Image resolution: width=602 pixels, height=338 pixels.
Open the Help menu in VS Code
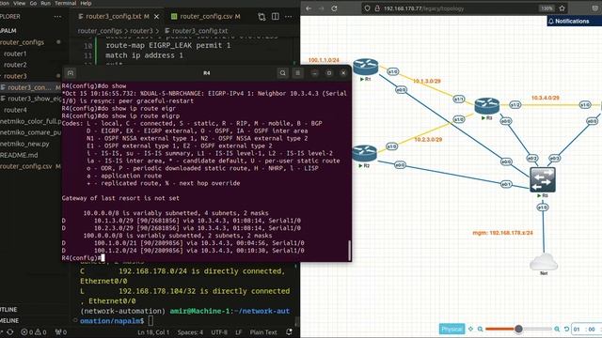(x=86, y=3)
